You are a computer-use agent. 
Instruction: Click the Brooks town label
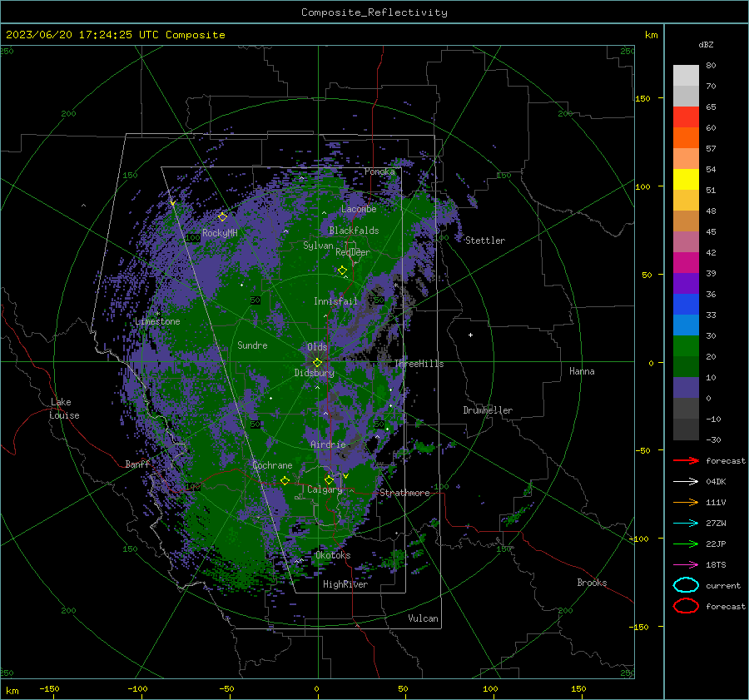pos(592,583)
